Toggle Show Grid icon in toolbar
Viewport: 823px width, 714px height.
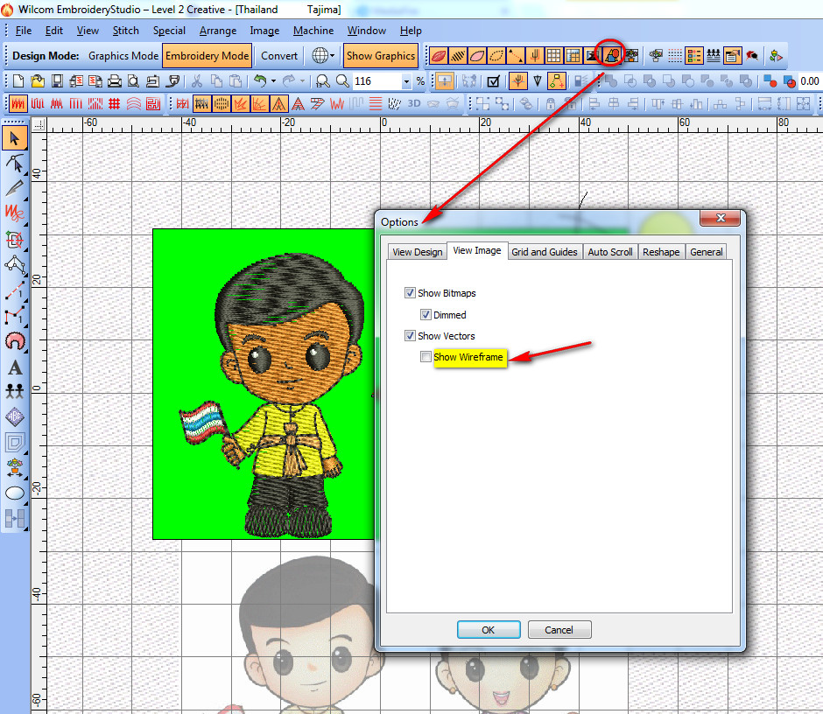[553, 55]
